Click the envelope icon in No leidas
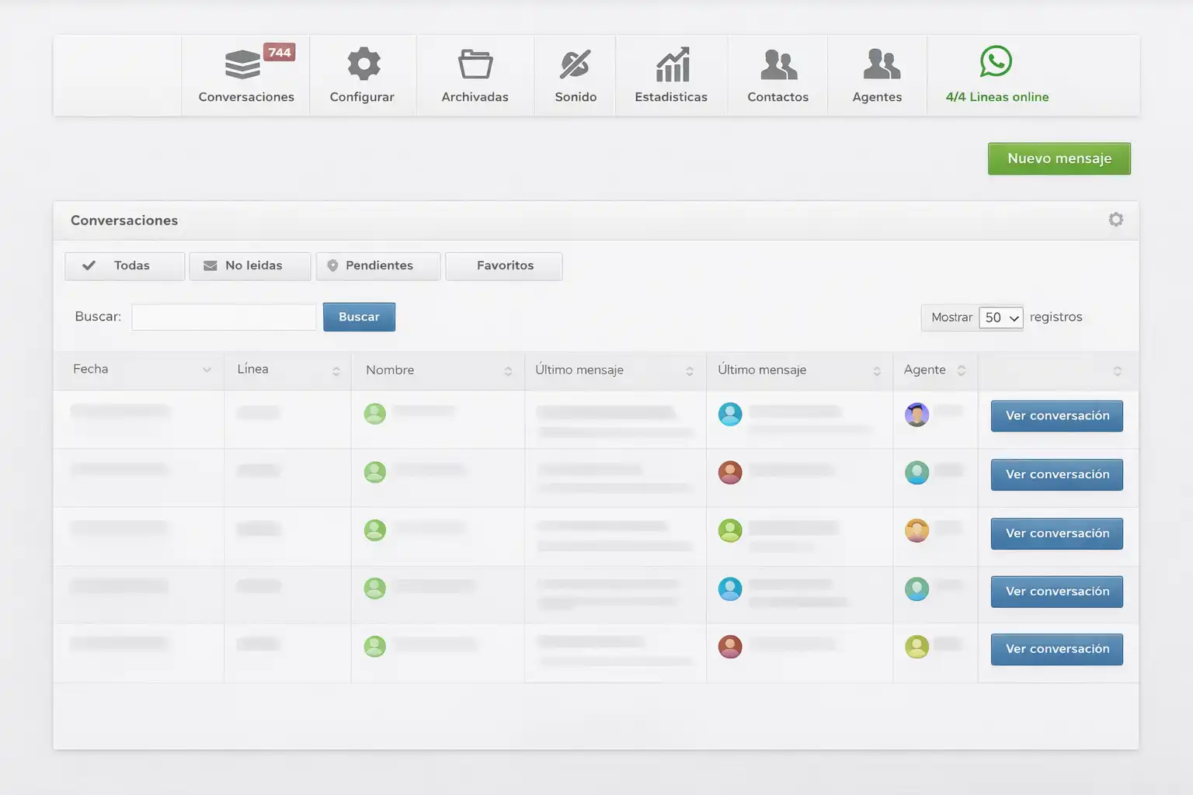 (210, 266)
